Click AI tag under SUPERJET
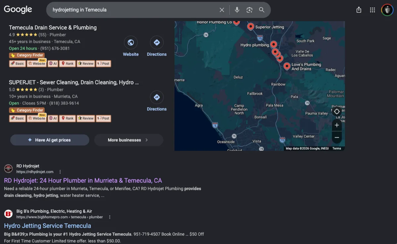Viewport: 397px width, 244px height. (53, 118)
